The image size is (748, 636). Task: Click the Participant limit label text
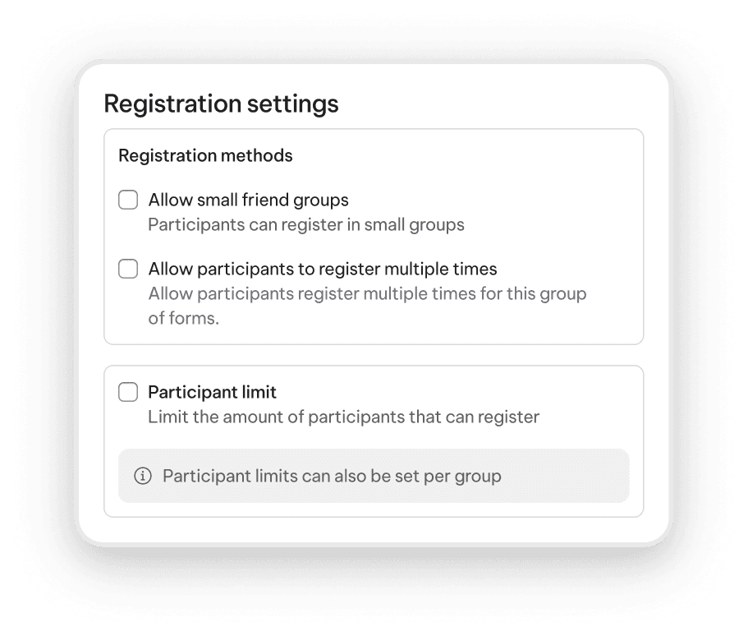pos(212,392)
